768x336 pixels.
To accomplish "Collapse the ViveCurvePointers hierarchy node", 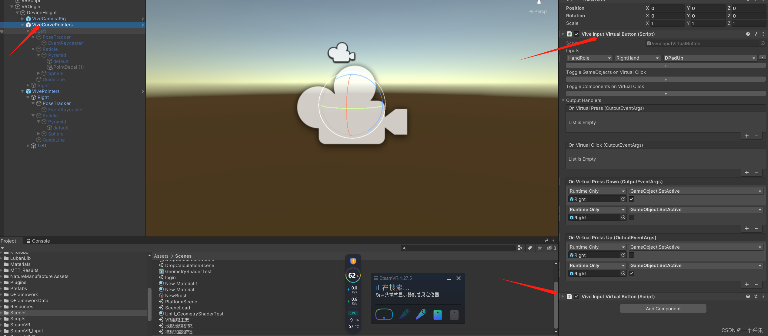I will (22, 25).
